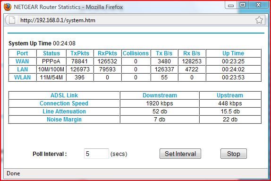Screen dimensions: 271x181
Task: Click the TxPkts column header
Action: pos(80,53)
